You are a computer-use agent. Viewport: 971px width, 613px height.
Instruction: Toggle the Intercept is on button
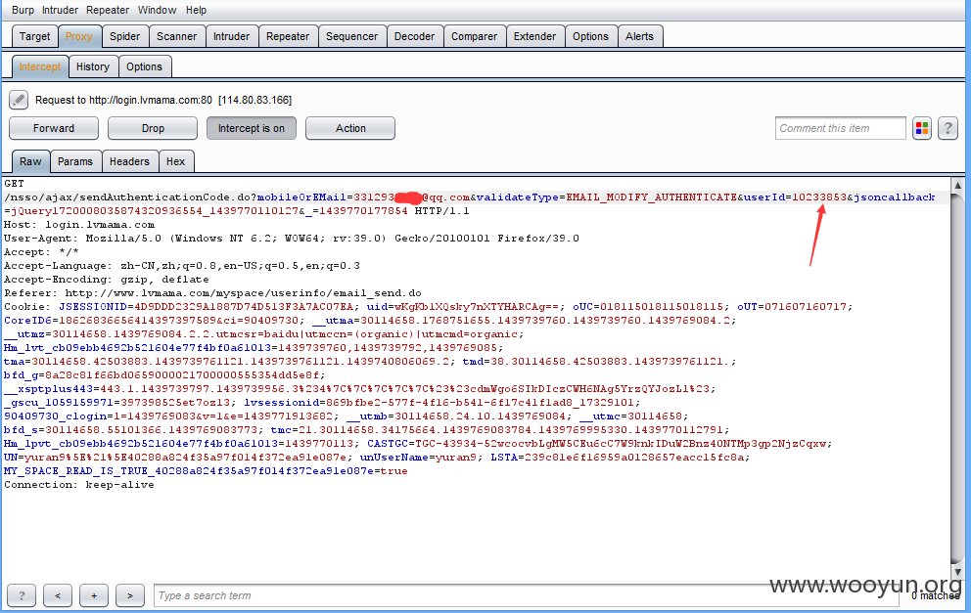click(x=251, y=128)
